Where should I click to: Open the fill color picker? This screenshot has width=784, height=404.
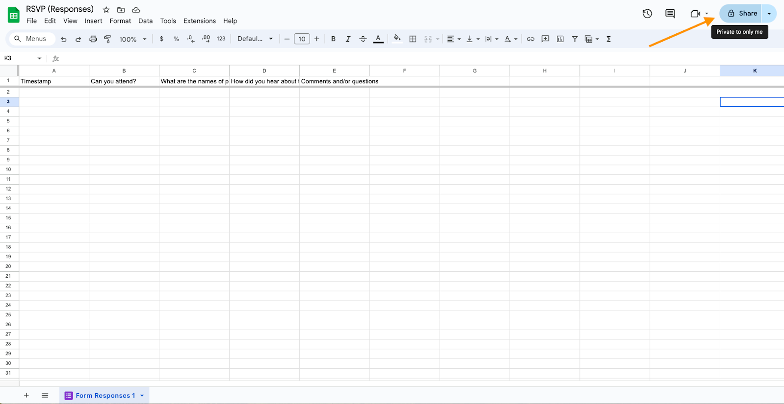397,39
